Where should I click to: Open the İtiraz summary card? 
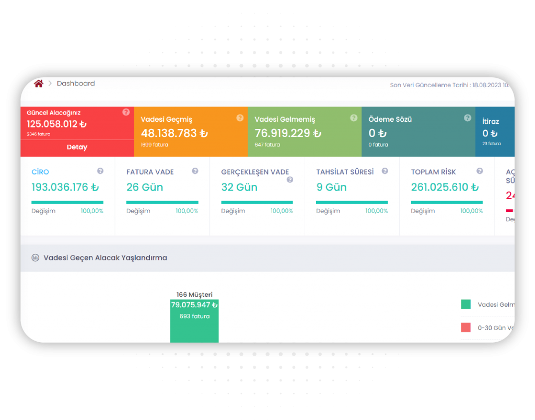[x=494, y=132]
